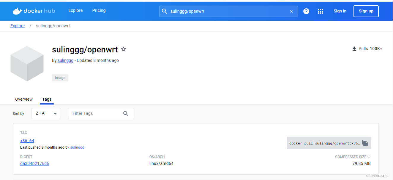Viewport: 393px width, 180px height.
Task: Select the Tags tab
Action: click(x=47, y=99)
